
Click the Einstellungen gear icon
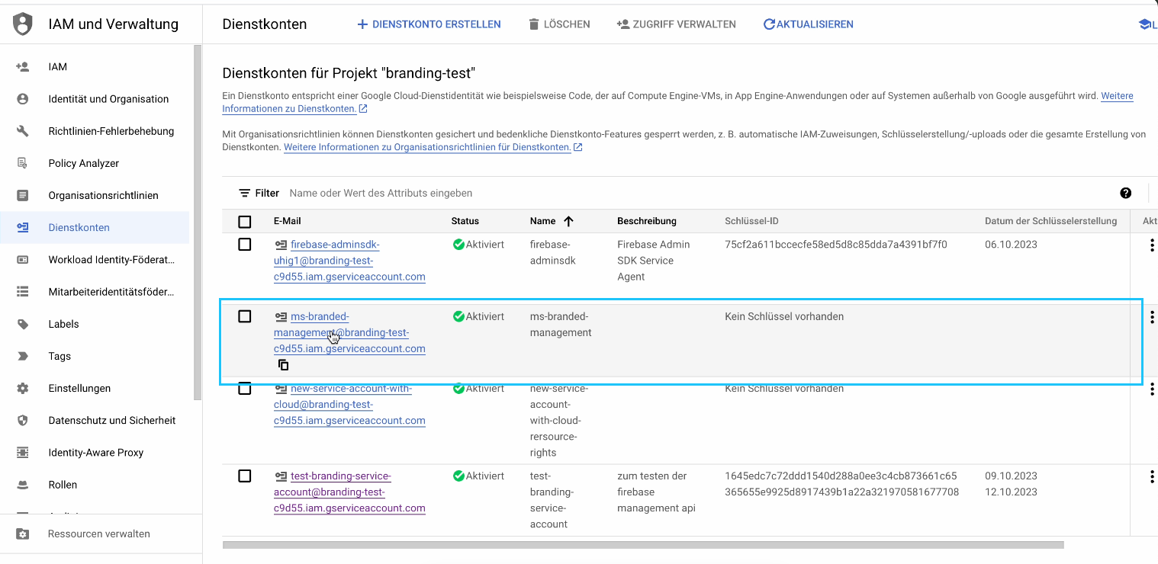[23, 388]
